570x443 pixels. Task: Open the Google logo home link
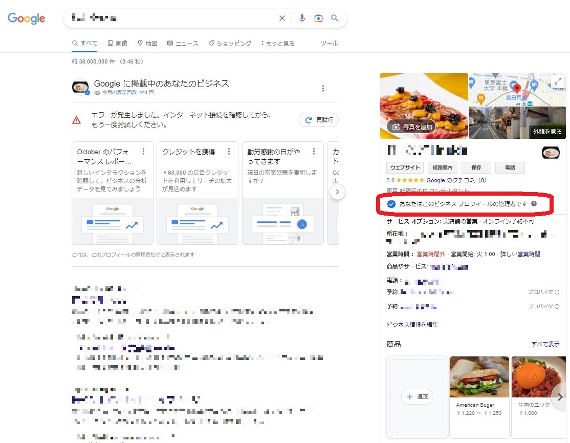tap(26, 19)
